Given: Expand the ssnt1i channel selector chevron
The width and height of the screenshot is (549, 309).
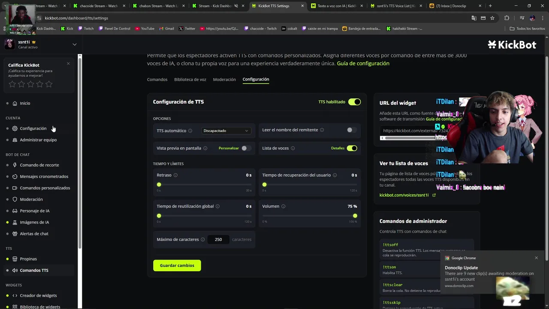Looking at the screenshot, I should point(74,44).
